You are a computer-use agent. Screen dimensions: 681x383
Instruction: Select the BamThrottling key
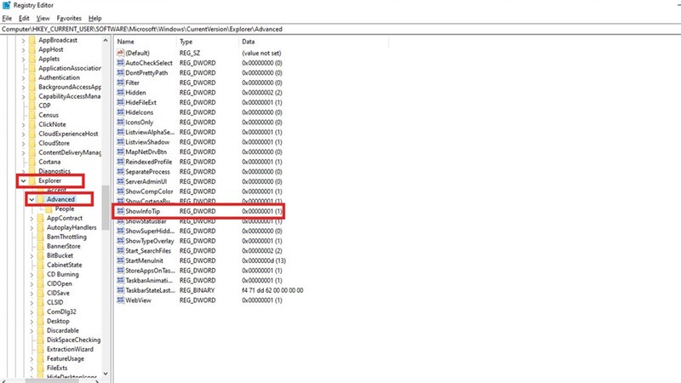pyautogui.click(x=66, y=237)
